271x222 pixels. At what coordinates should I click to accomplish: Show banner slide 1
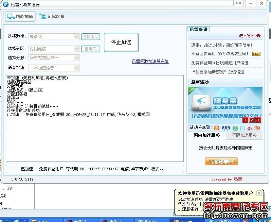245,120
